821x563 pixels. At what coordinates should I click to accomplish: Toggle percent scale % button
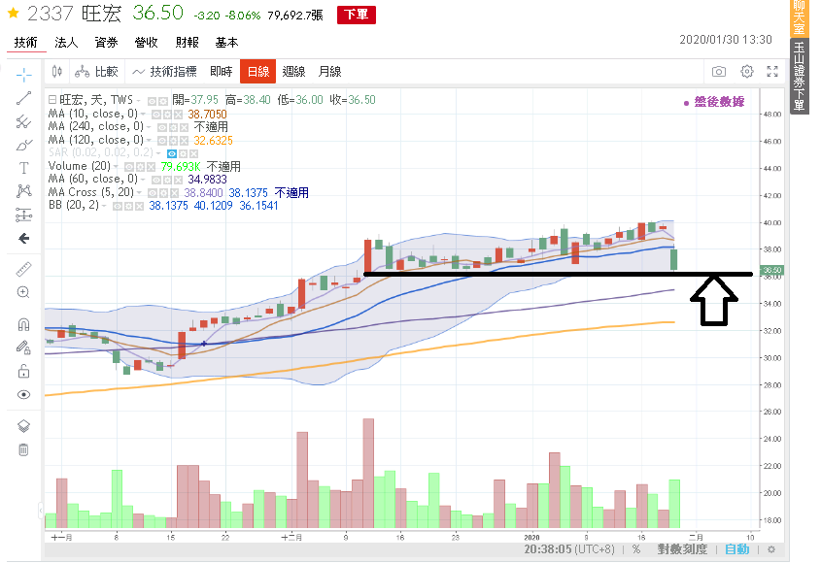[636, 549]
